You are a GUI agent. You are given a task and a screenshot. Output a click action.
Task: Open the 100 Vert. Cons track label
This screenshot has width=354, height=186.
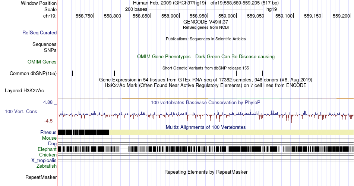pos(21,111)
